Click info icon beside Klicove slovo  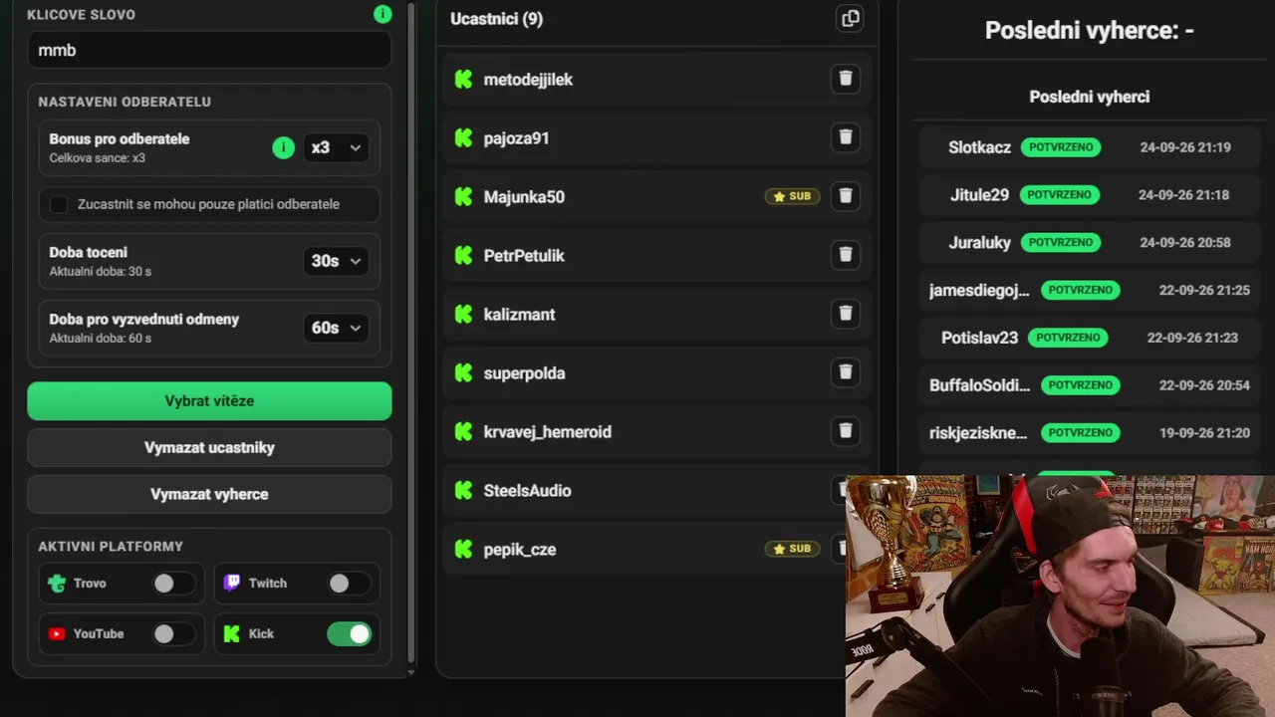pyautogui.click(x=382, y=14)
